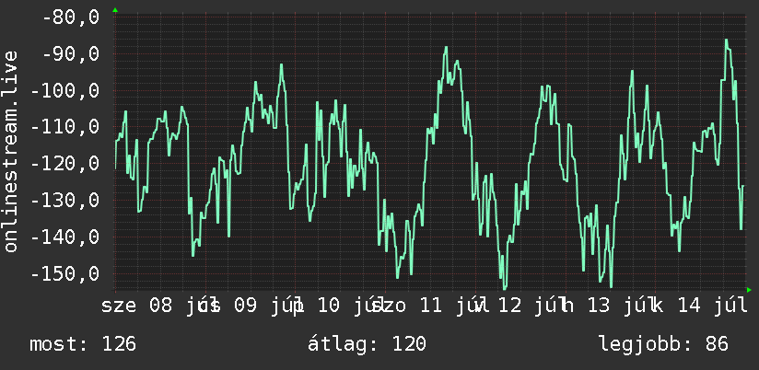The image size is (759, 370).
Task: Click the green arrow atop the Y axis
Action: click(115, 10)
